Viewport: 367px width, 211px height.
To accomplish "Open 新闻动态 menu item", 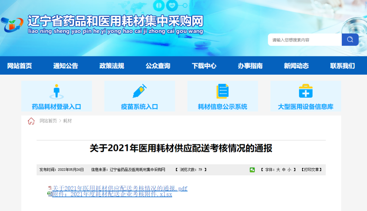I will tap(296, 66).
